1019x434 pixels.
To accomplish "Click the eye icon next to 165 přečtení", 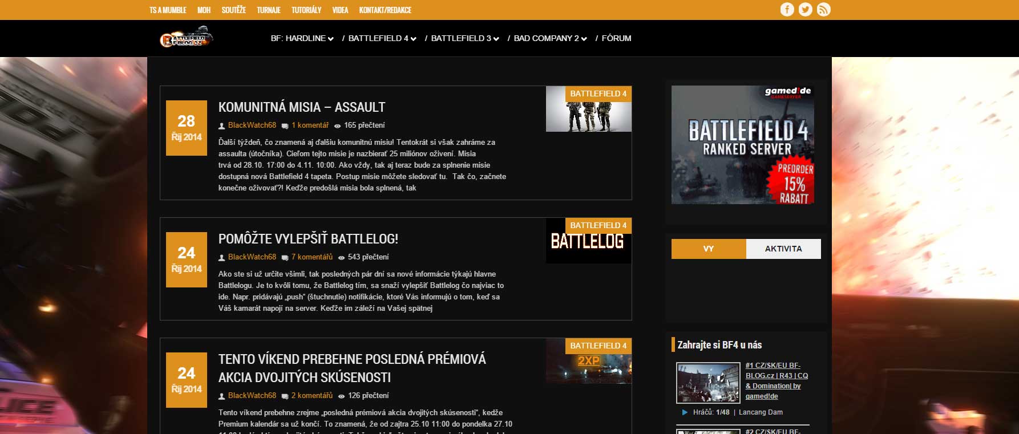I will tap(337, 125).
